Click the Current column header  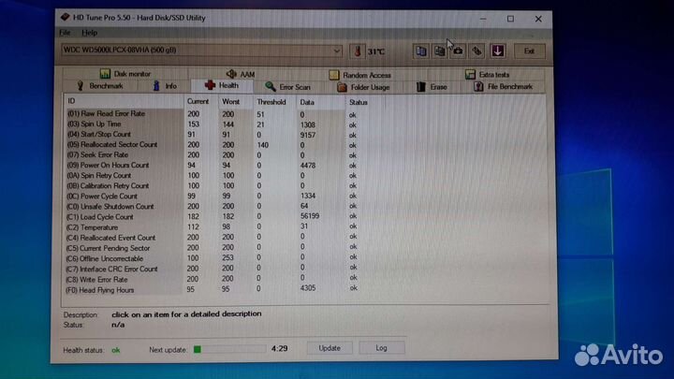tap(200, 101)
